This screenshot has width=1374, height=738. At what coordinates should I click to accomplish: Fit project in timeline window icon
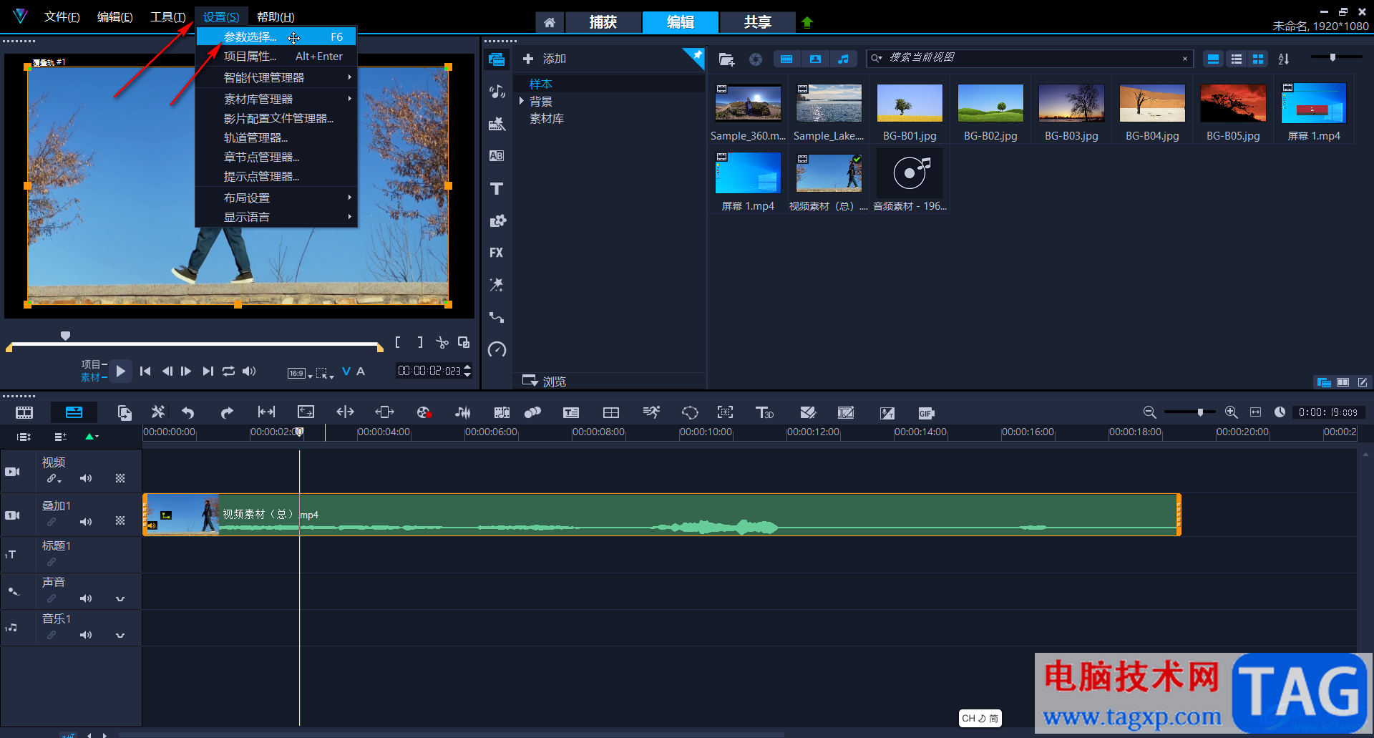(x=1255, y=412)
